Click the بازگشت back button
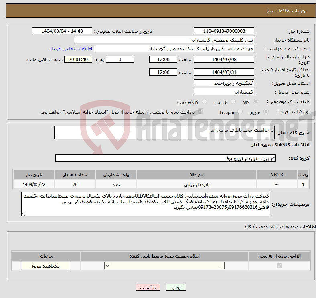The width and height of the screenshot is (316, 298). click(x=148, y=287)
